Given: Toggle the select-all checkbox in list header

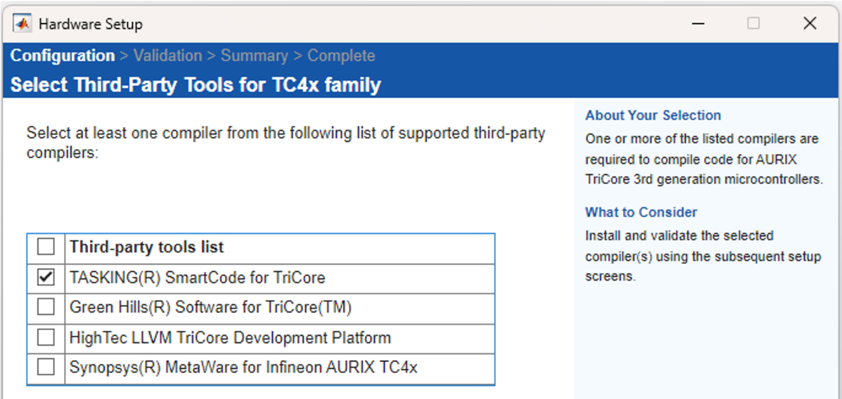Looking at the screenshot, I should tap(46, 247).
